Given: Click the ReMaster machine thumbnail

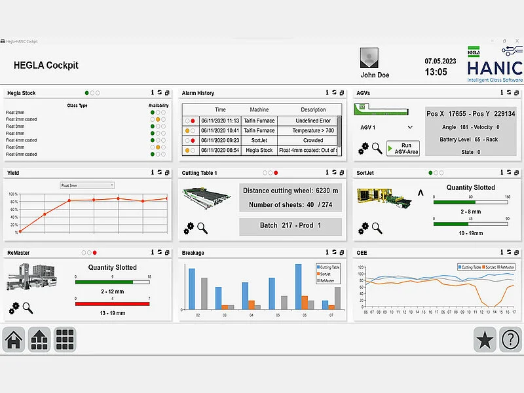Looking at the screenshot, I should tap(31, 276).
